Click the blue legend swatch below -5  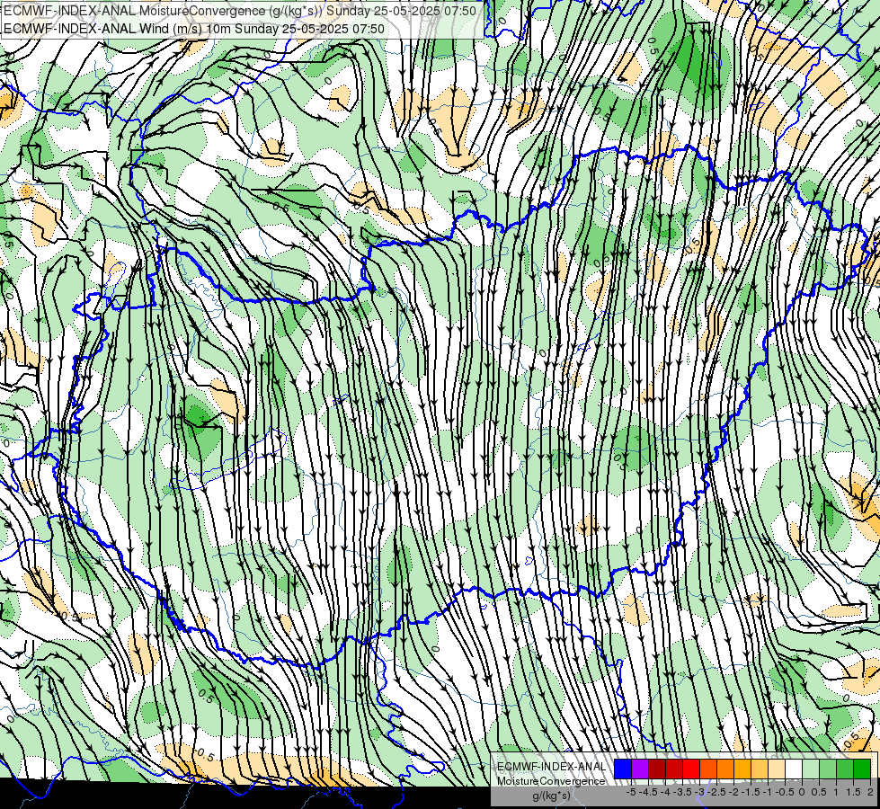(623, 769)
